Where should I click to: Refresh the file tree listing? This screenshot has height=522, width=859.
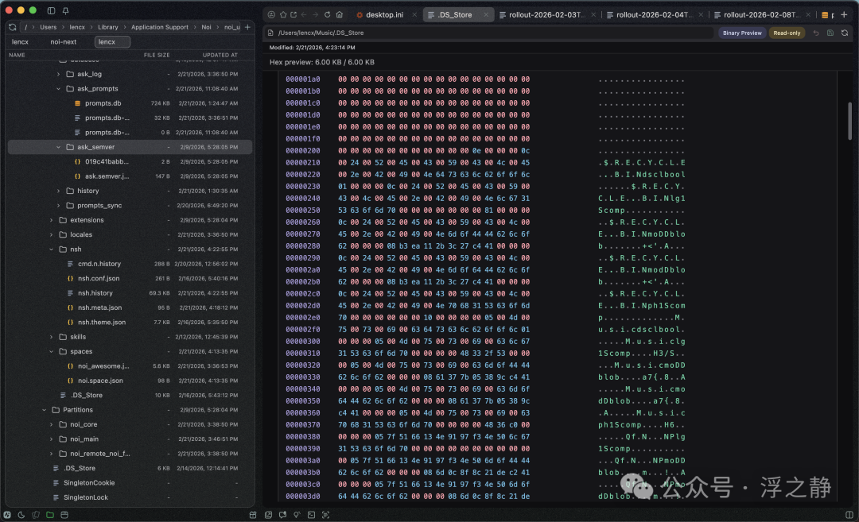[x=13, y=27]
